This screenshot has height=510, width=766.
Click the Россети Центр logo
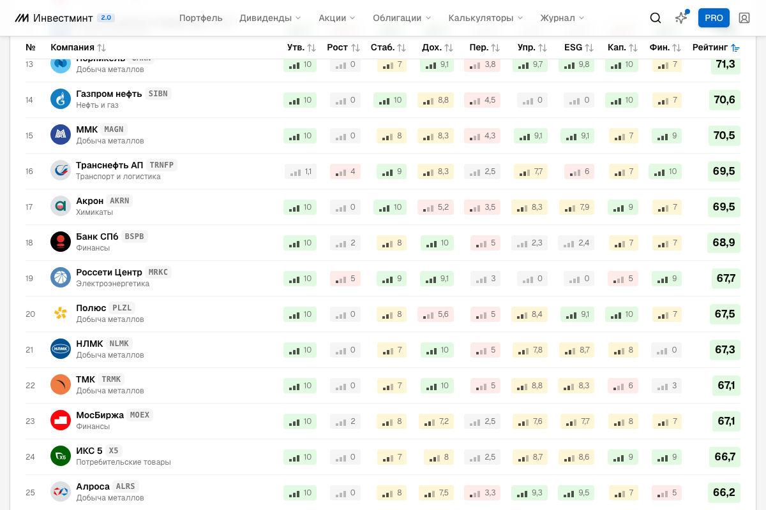(x=61, y=277)
